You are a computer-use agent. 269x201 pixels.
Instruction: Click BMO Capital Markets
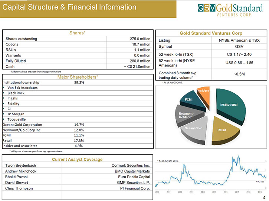click(132, 171)
